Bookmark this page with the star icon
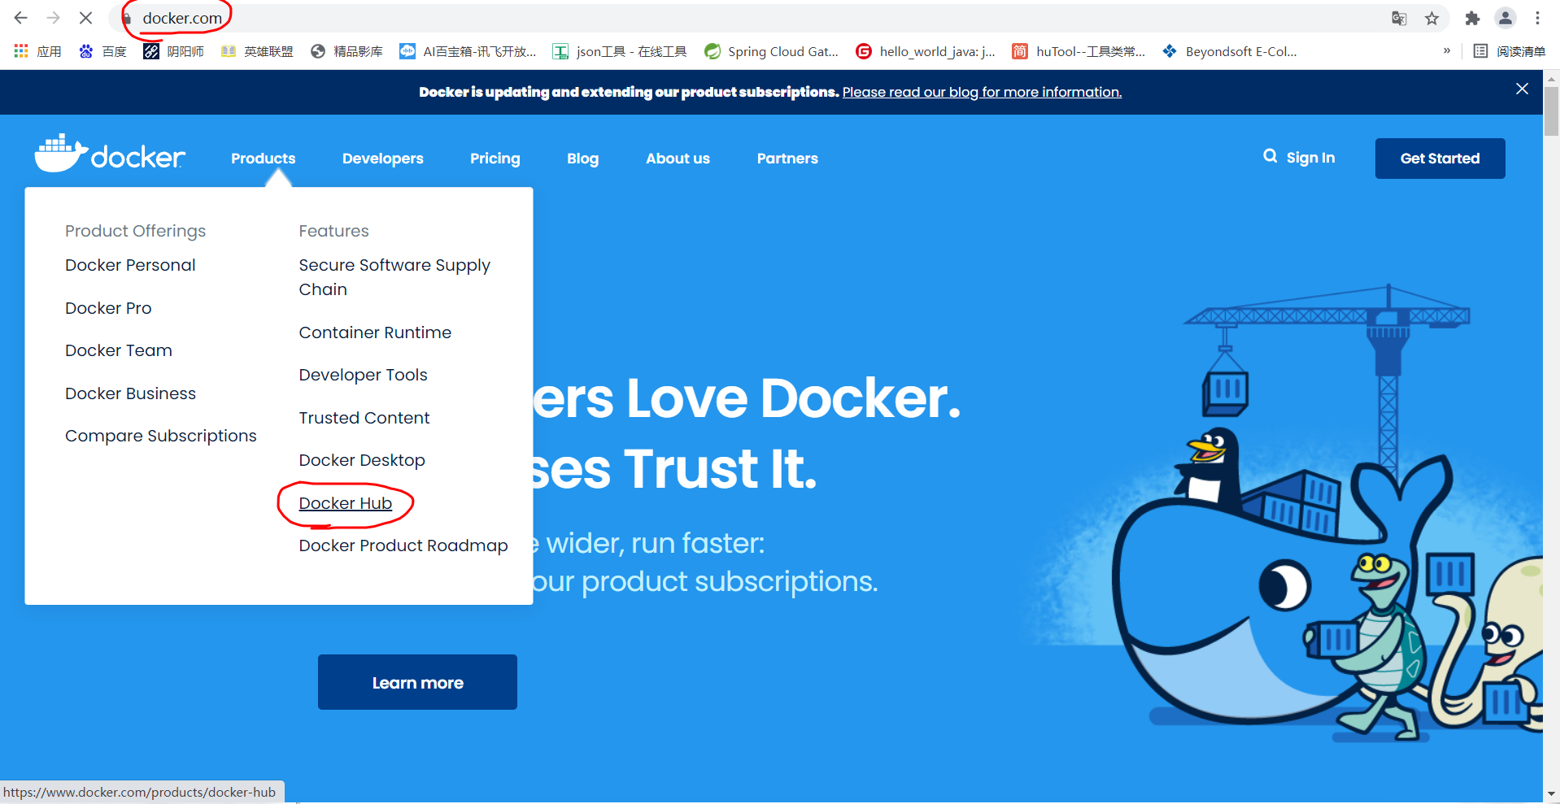The image size is (1560, 804). click(1432, 18)
